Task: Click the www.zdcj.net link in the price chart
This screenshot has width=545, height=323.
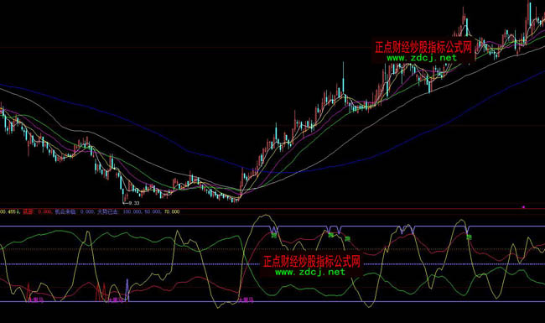Action: (422, 58)
